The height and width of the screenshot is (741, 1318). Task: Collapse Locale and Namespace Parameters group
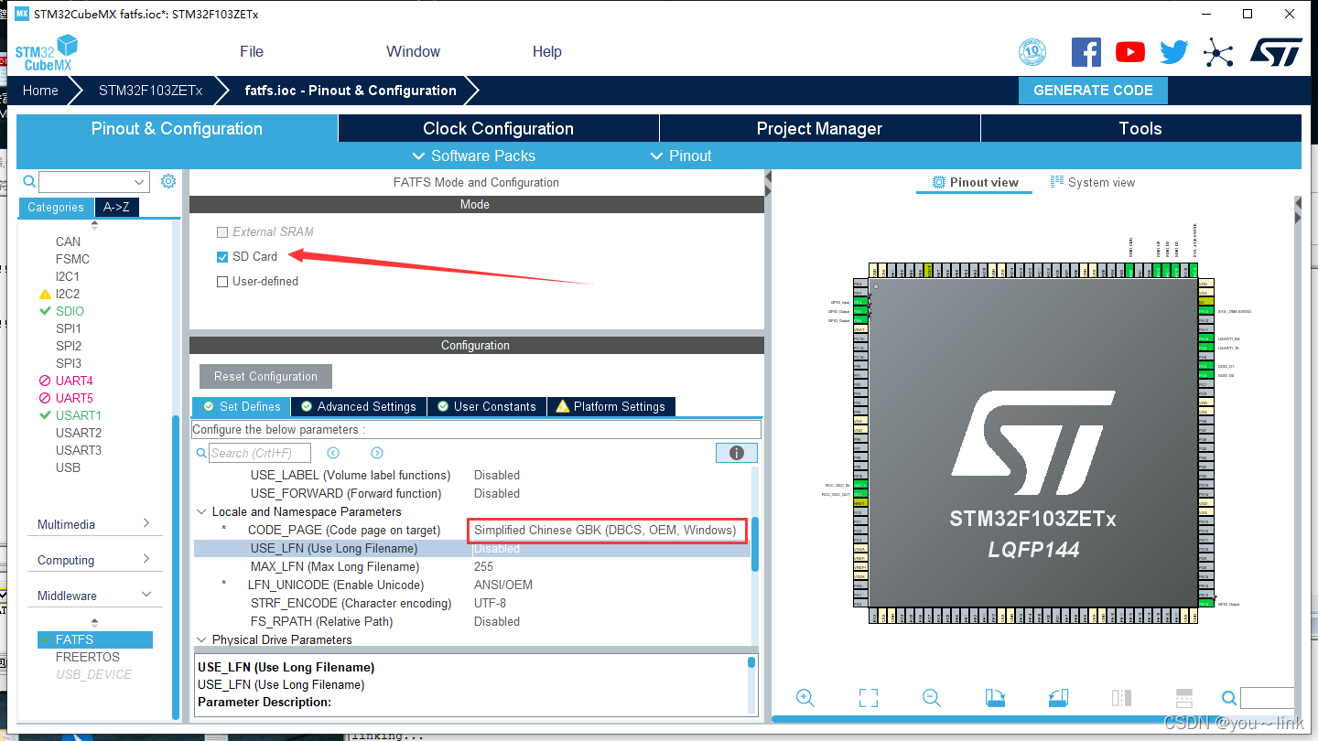point(201,512)
